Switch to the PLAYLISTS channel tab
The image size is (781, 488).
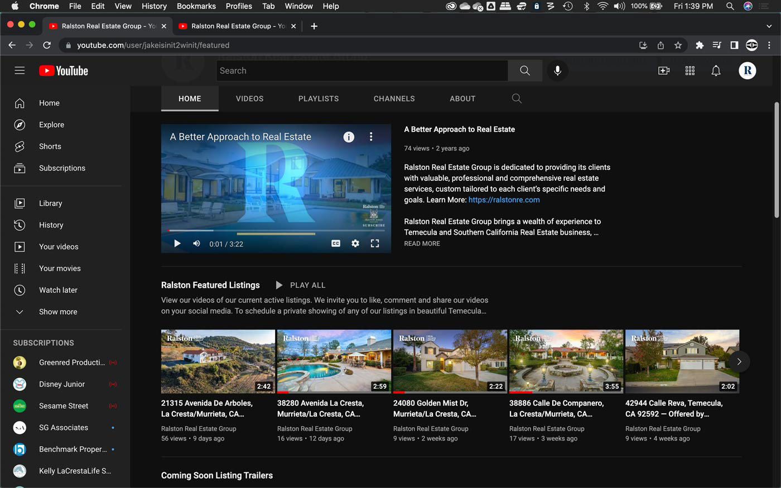(x=319, y=99)
